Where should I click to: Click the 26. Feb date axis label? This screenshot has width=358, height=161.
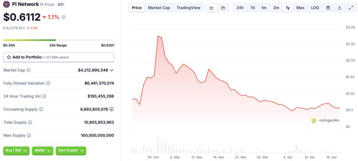(153, 157)
